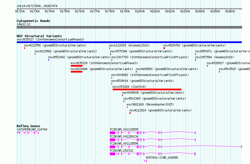The image size is (250, 164).
Task: Click chr14:91717848..91867474 coordinates text
Action: pos(37,6)
